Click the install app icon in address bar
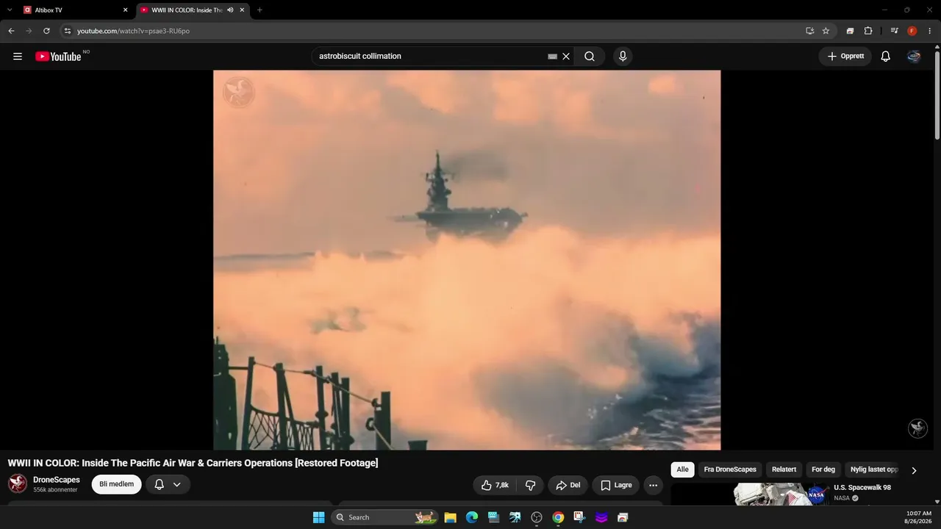Screen dimensions: 941x529 (809, 31)
